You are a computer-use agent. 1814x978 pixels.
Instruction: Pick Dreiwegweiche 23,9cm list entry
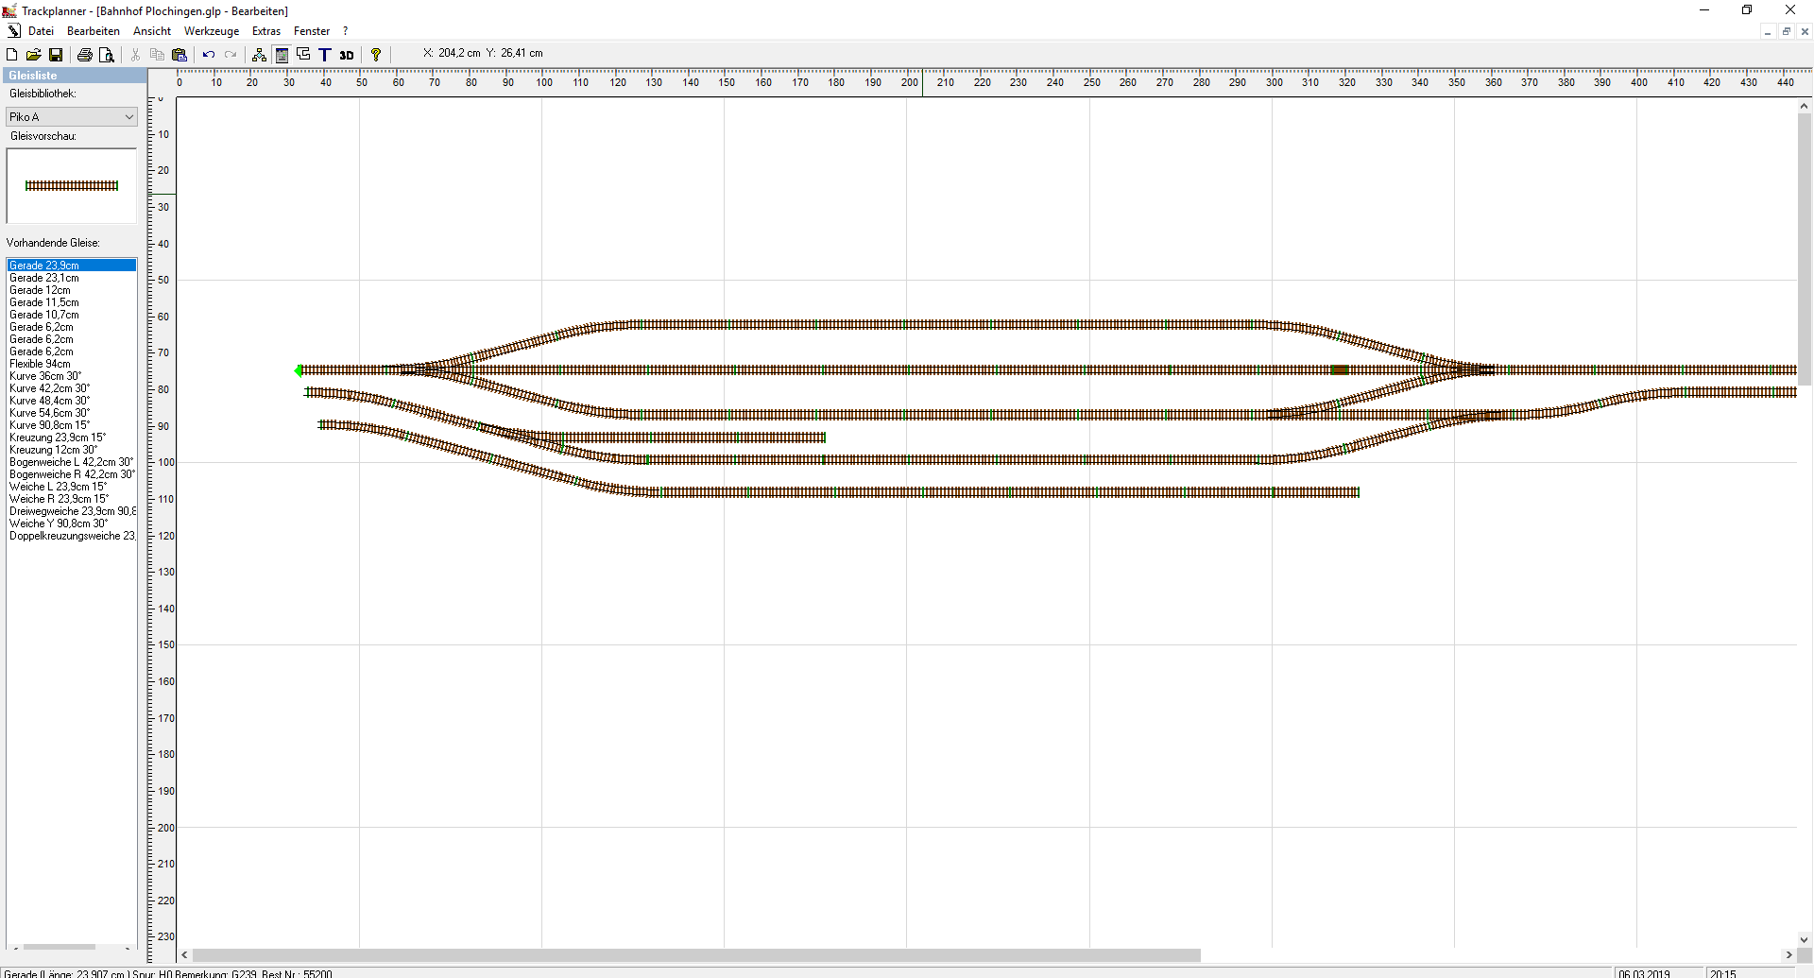pyautogui.click(x=72, y=511)
